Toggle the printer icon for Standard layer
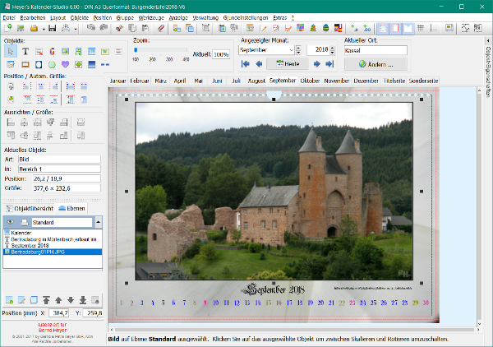This screenshot has height=347, width=493. pyautogui.click(x=25, y=222)
